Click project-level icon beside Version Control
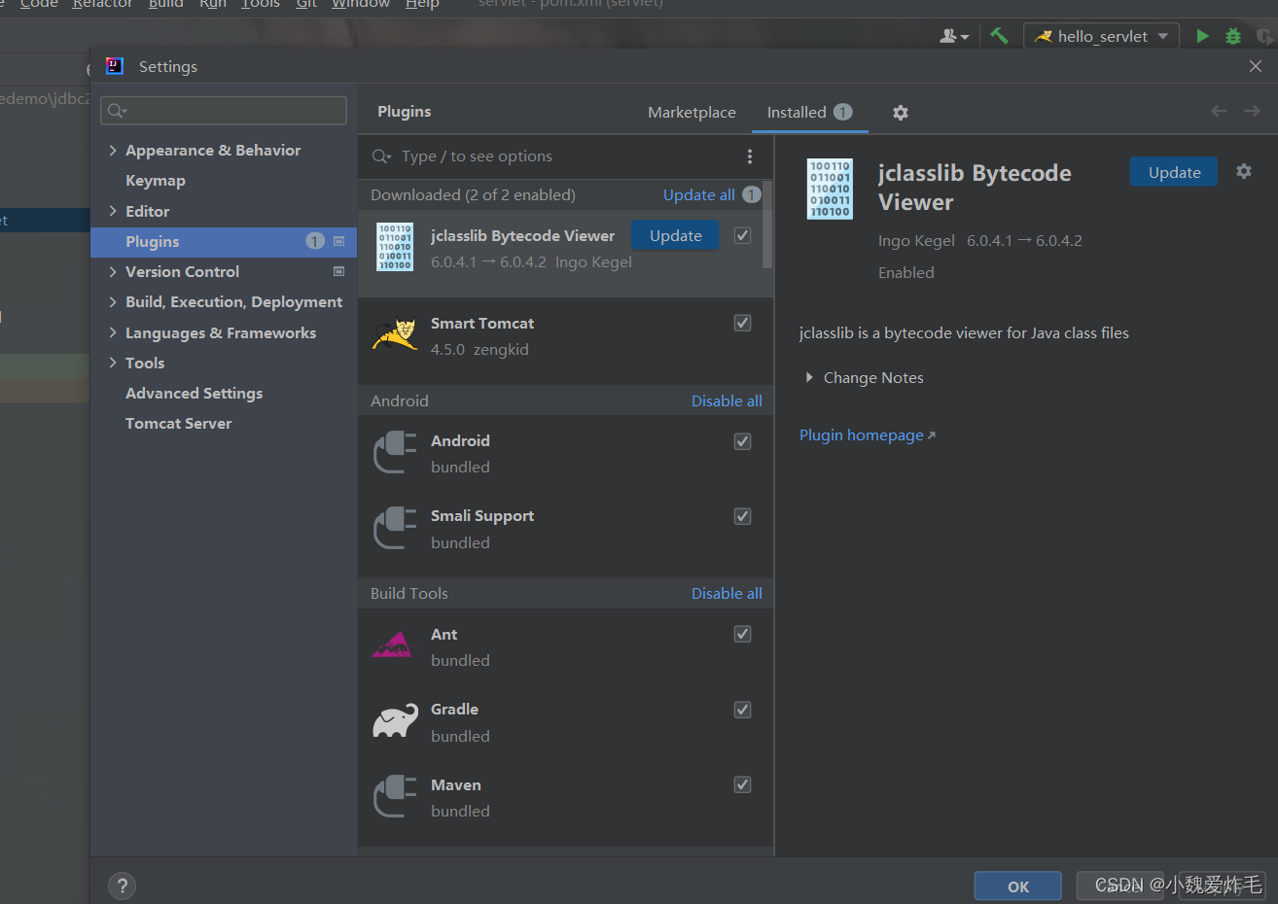Image resolution: width=1278 pixels, height=904 pixels. 338,271
